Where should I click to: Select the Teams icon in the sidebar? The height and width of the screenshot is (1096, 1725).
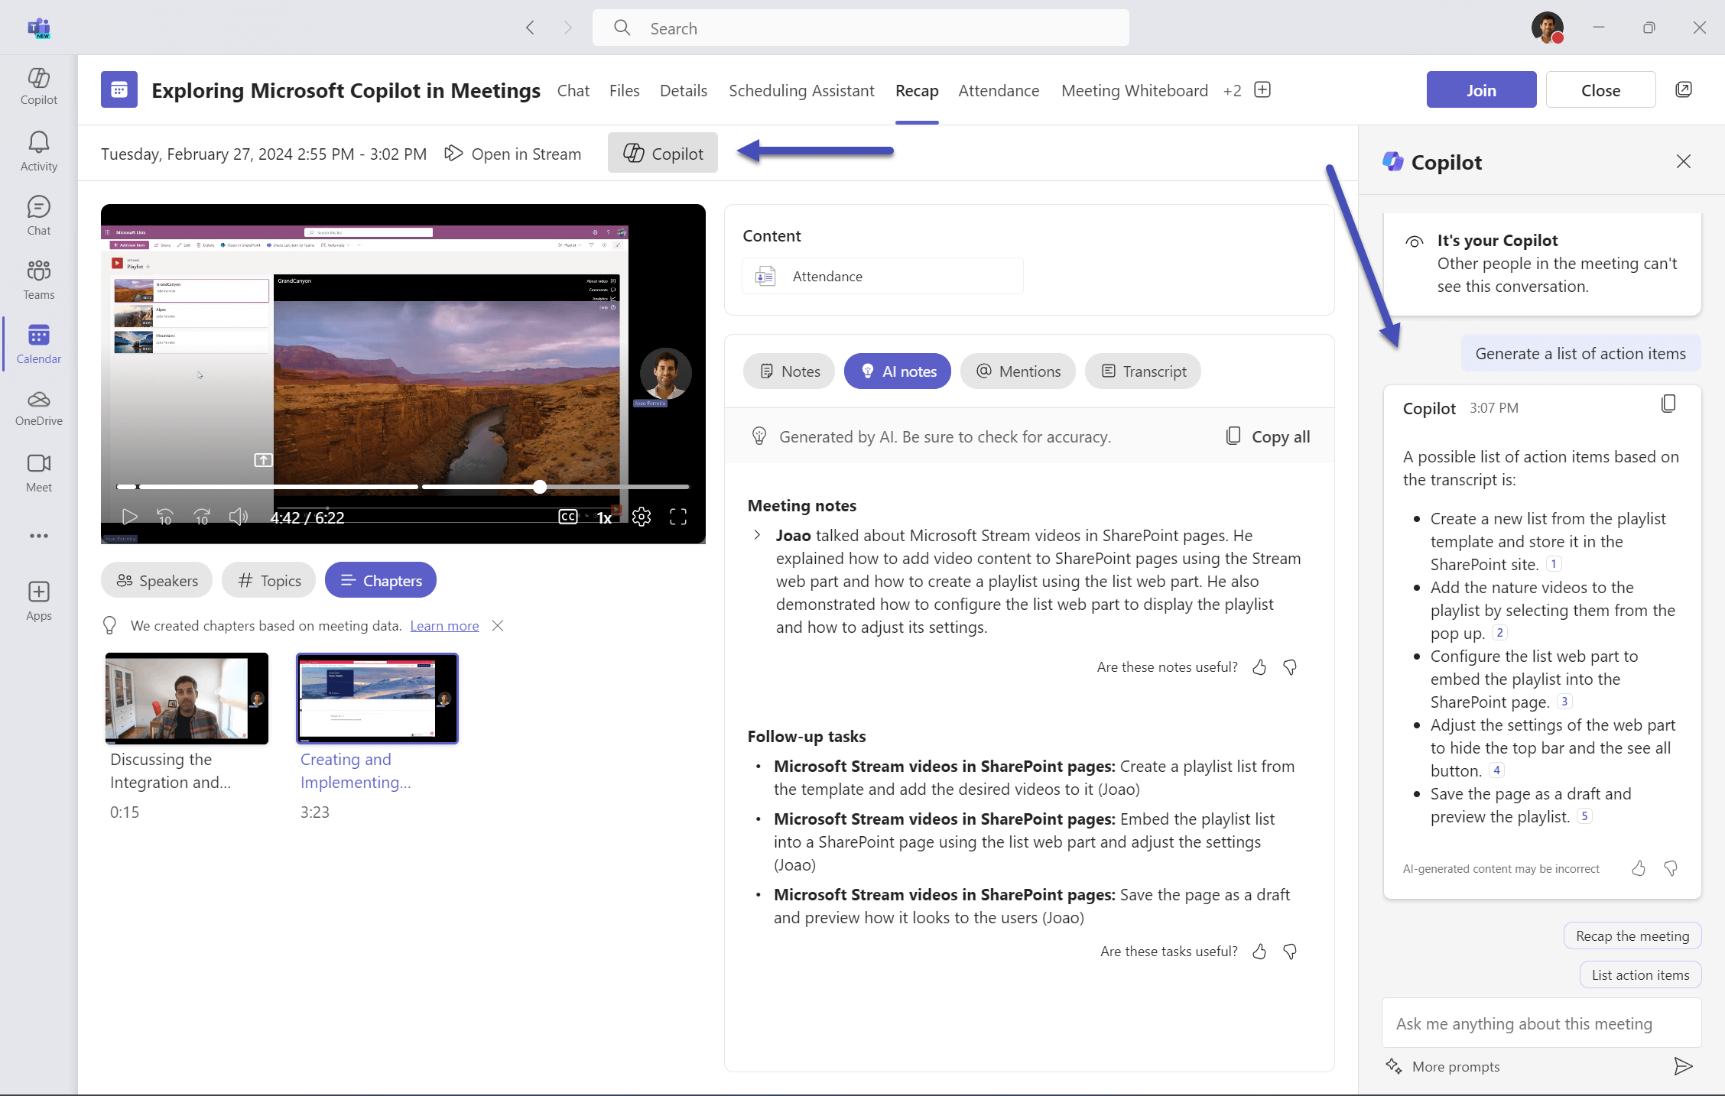38,278
